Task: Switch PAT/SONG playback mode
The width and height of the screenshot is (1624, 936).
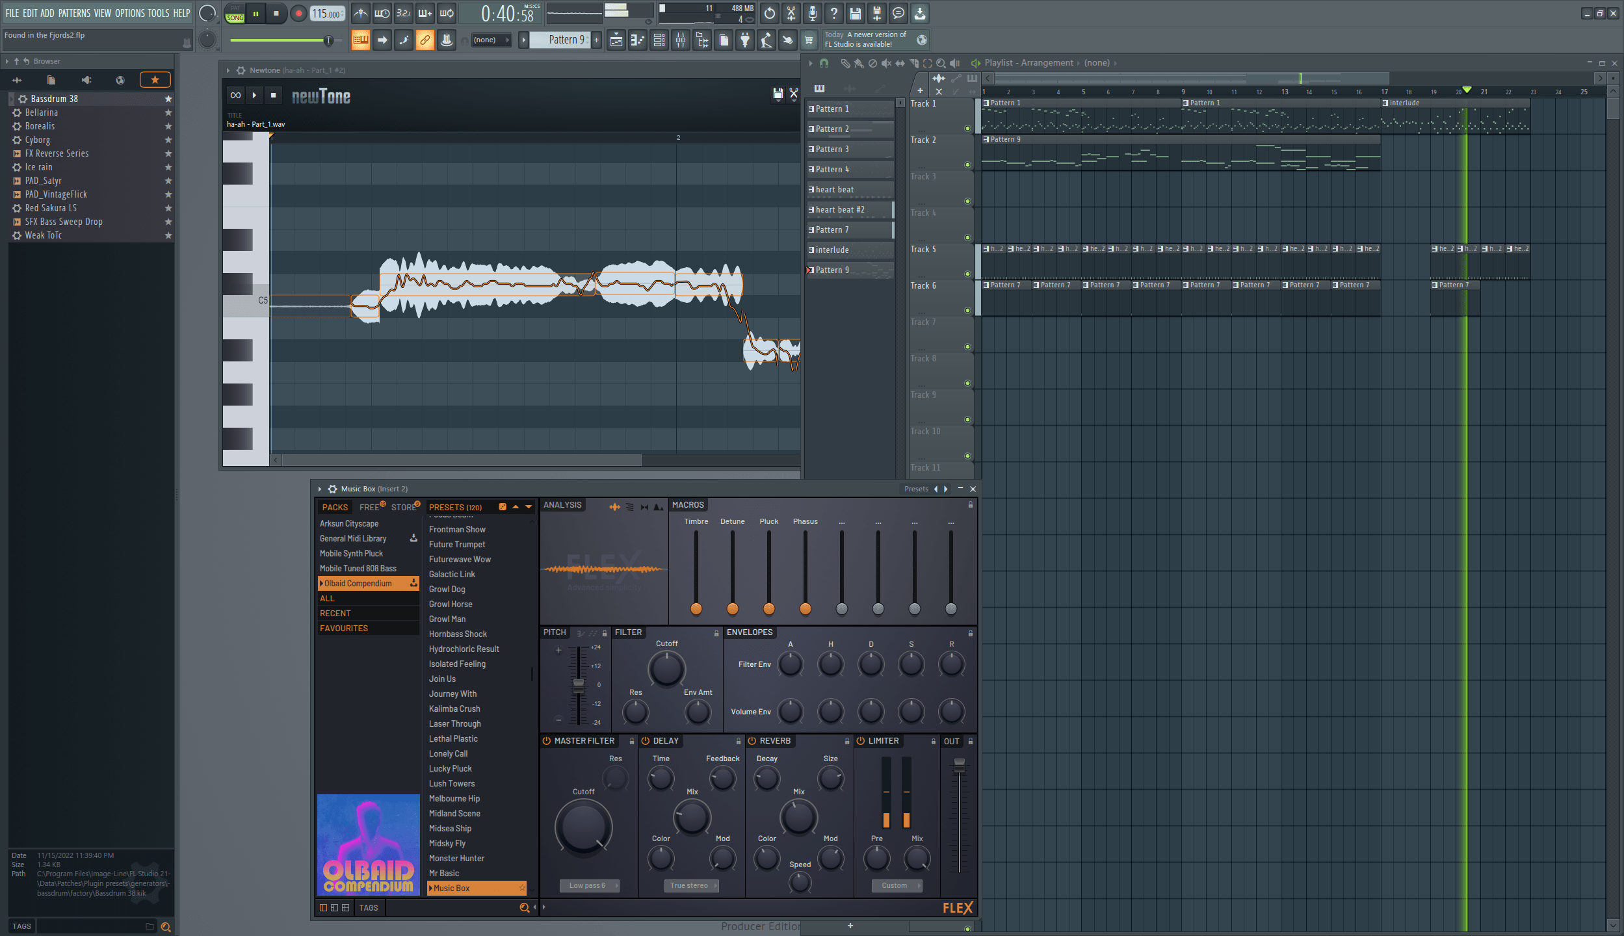Action: [235, 13]
